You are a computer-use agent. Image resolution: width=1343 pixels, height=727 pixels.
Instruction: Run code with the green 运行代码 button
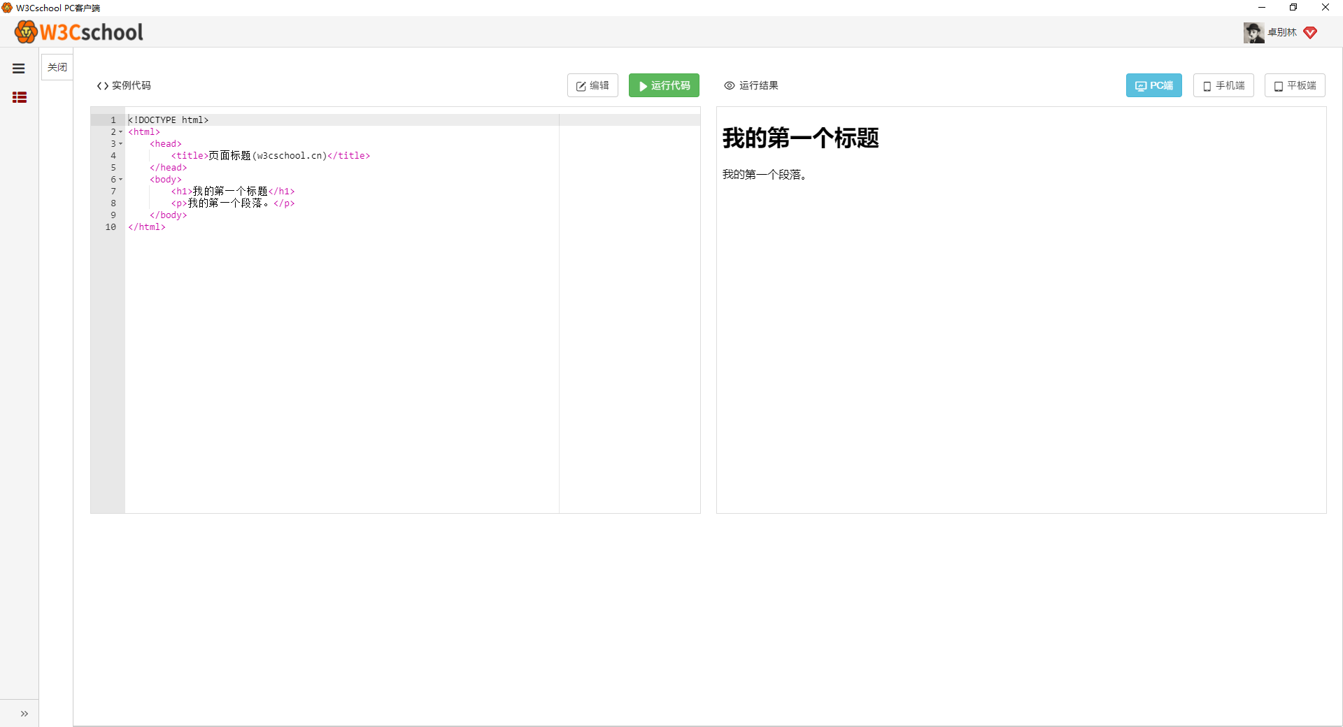663,85
